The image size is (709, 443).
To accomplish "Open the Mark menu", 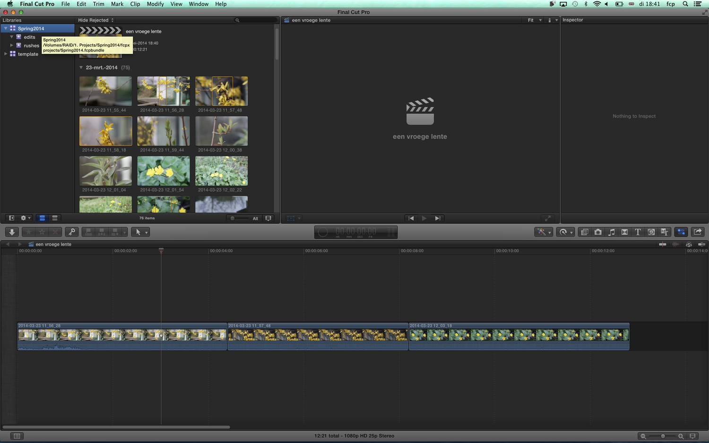I will (117, 4).
